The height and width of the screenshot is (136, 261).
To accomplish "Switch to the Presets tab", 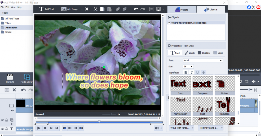I will (x=181, y=10).
